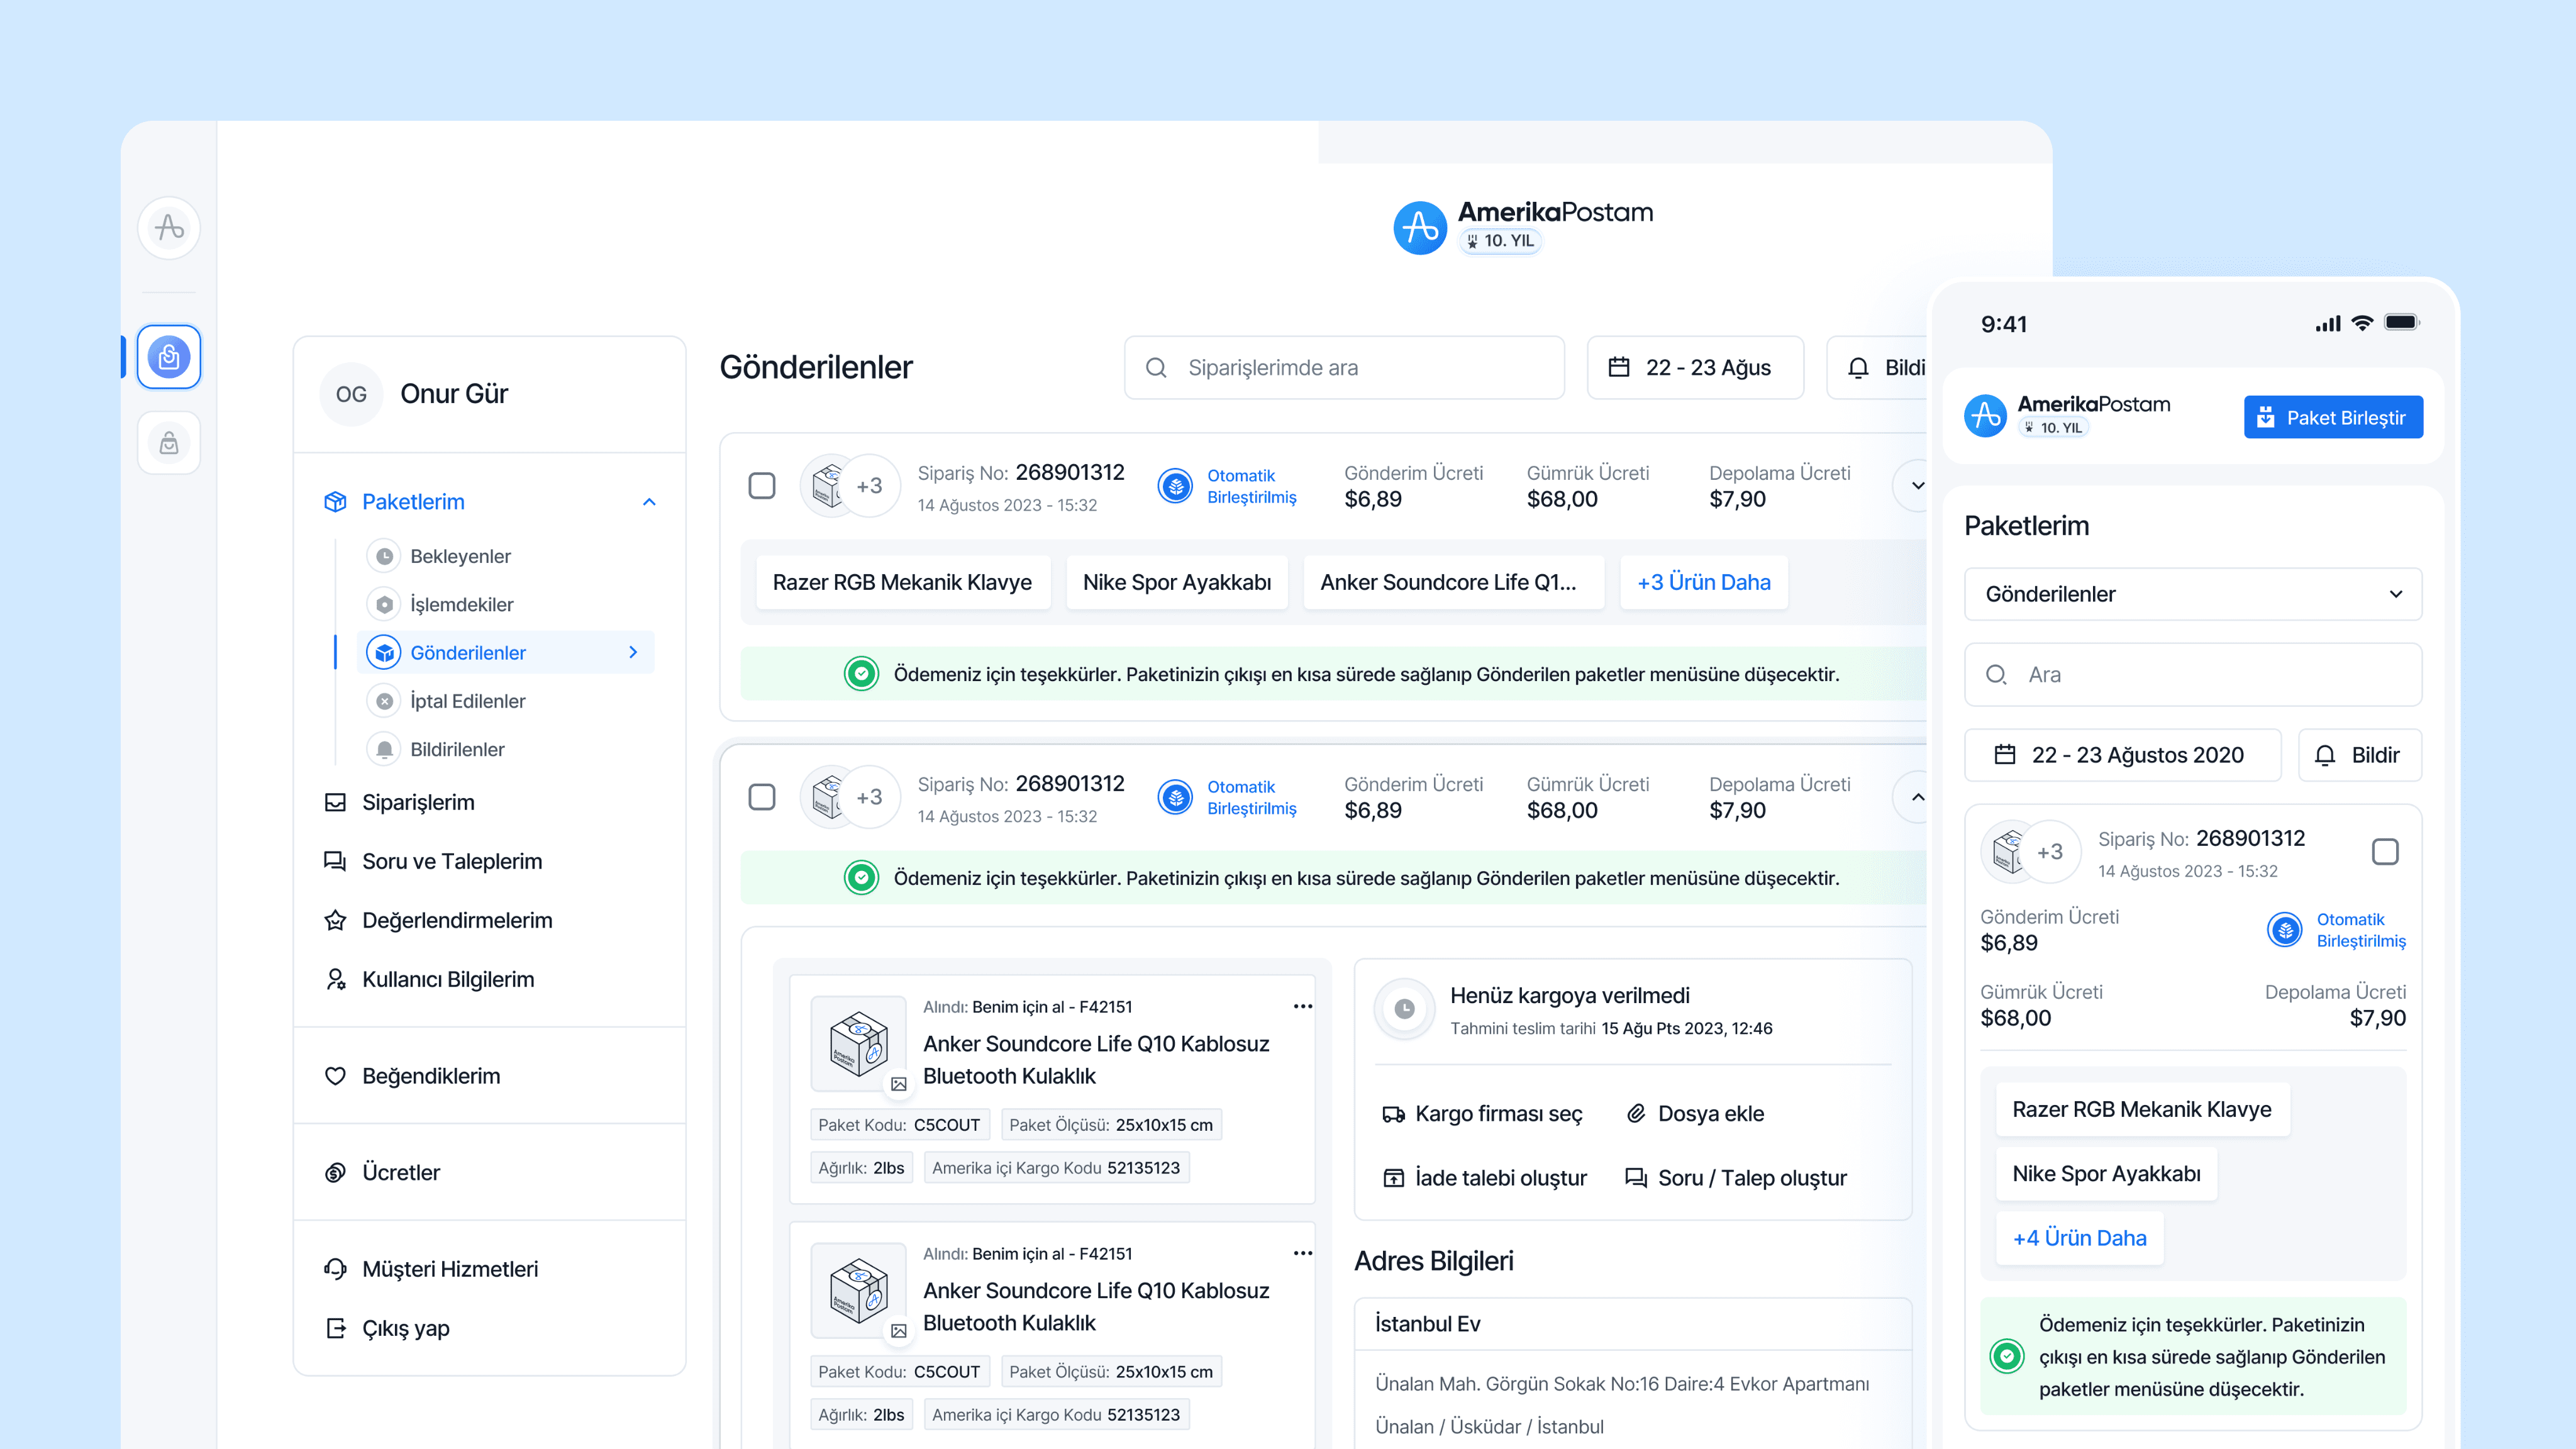The image size is (2576, 1449).
Task: Click the Soru / Talep oluştur option
Action: click(x=1736, y=1178)
